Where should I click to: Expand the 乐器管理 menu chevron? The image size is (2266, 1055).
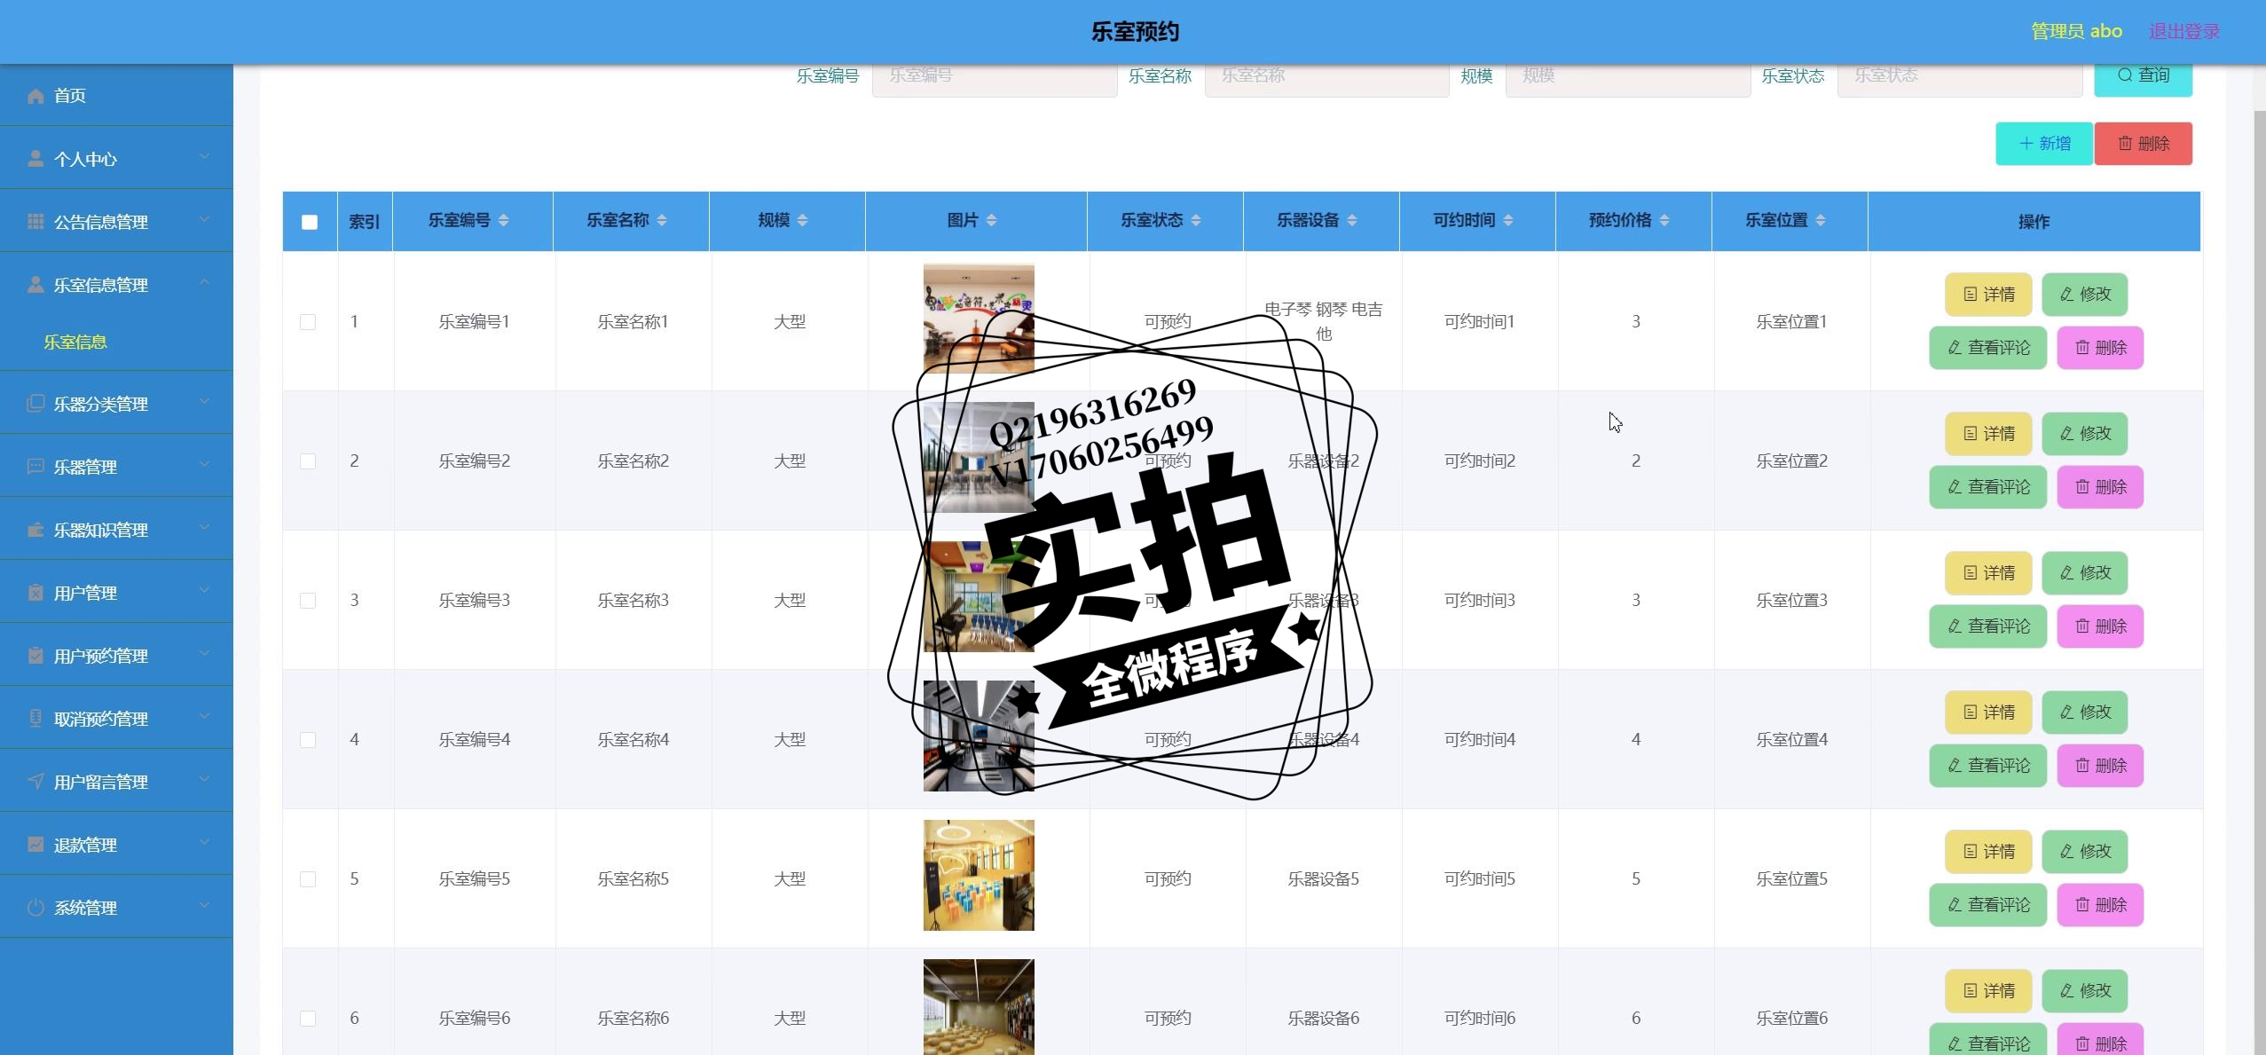pyautogui.click(x=205, y=464)
